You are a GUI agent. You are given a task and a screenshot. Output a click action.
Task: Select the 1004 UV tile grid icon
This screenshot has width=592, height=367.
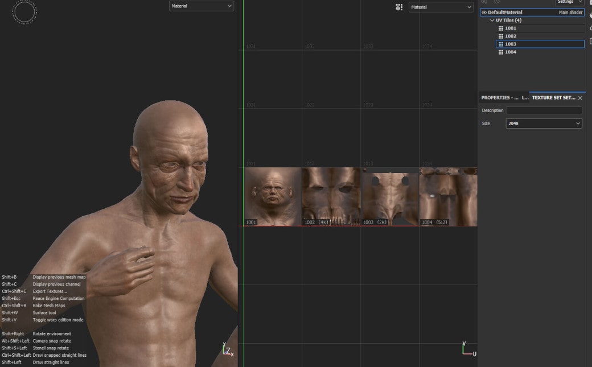tap(501, 52)
